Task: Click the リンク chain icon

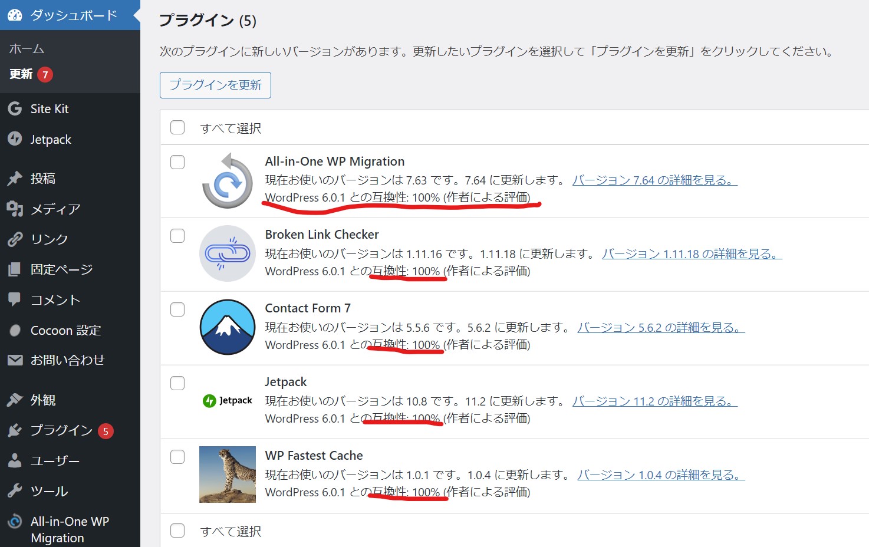Action: pyautogui.click(x=15, y=239)
